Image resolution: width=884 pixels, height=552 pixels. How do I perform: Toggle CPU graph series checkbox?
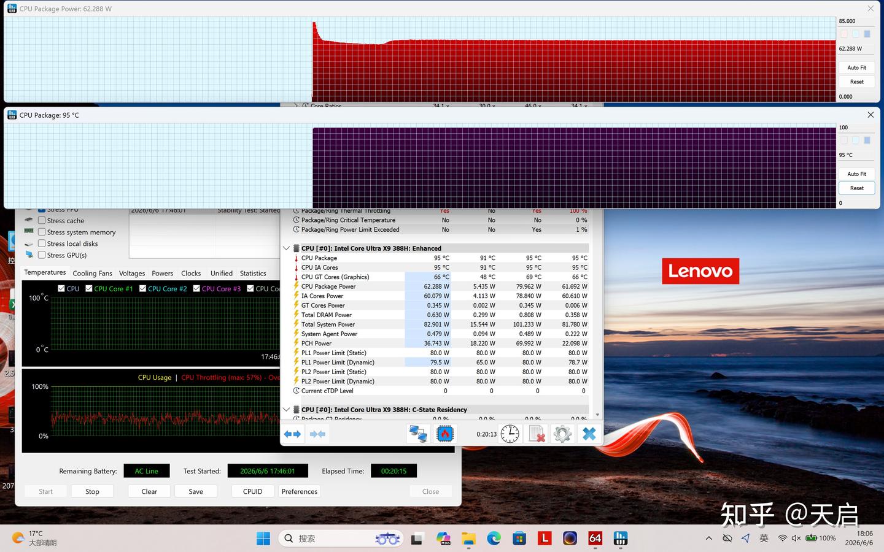pos(61,288)
